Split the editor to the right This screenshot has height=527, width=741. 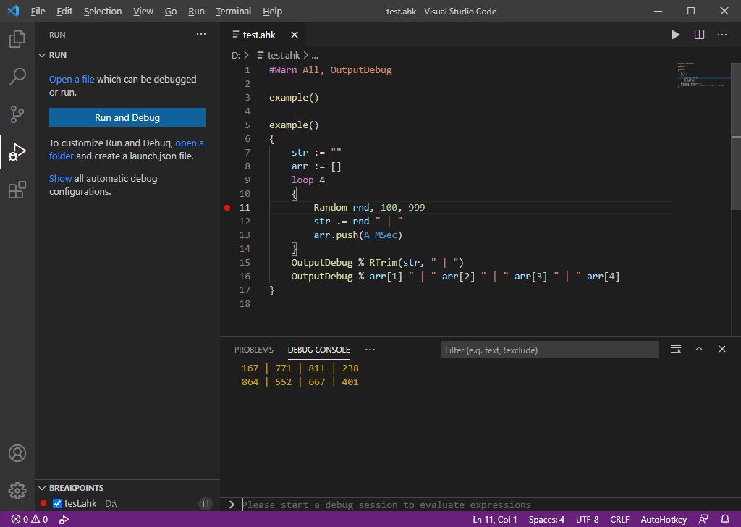click(699, 35)
